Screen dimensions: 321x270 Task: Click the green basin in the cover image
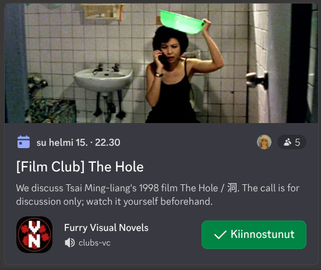(x=182, y=22)
